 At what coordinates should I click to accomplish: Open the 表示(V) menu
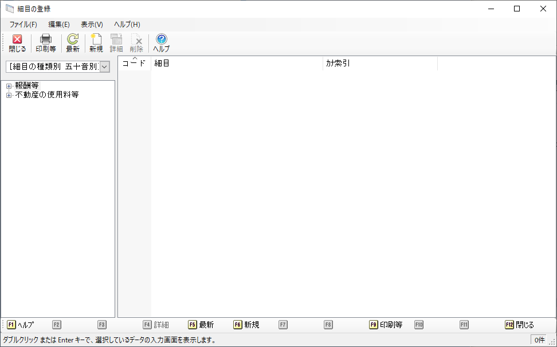tap(92, 25)
